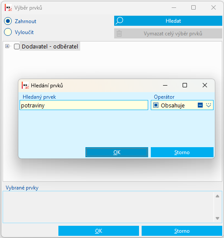224x238 pixels.
Task: Expand the Dodavatel - odběratel tree node
Action: point(7,46)
